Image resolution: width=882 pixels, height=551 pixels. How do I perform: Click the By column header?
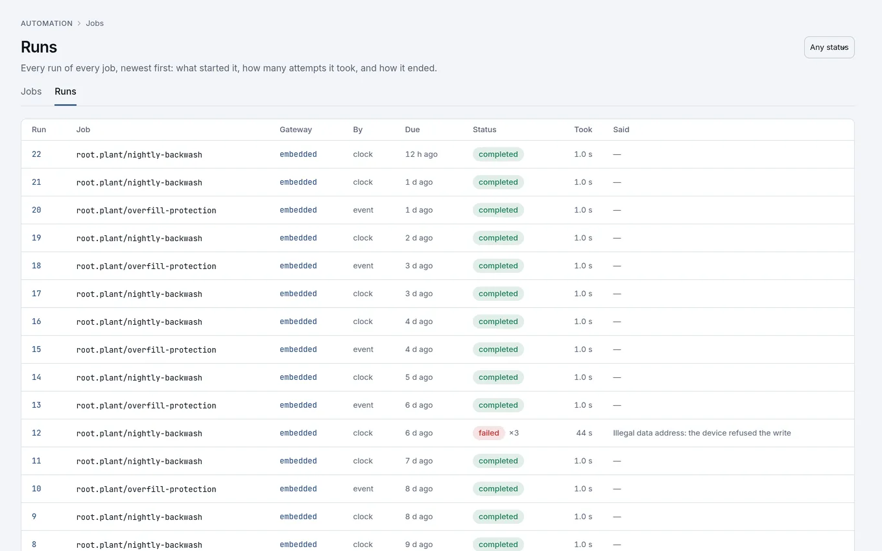coord(358,130)
